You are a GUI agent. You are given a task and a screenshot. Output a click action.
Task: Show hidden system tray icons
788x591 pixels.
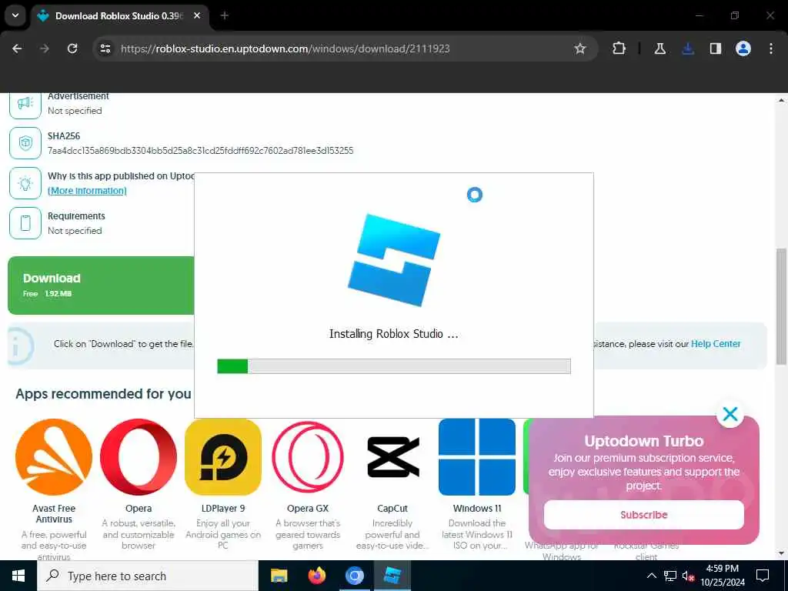(651, 576)
